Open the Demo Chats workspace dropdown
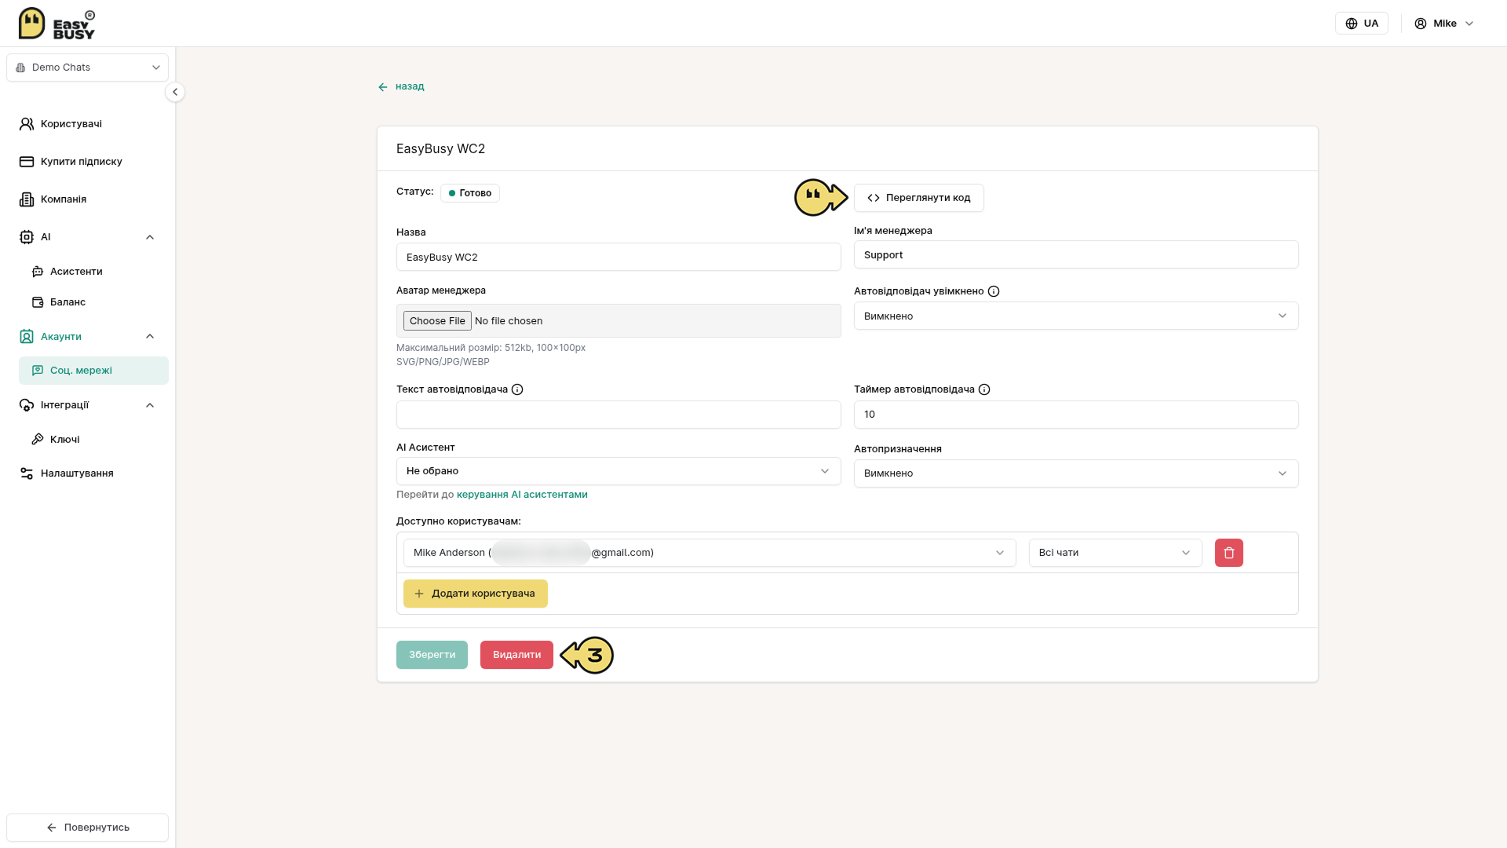1507x848 pixels. pos(88,68)
